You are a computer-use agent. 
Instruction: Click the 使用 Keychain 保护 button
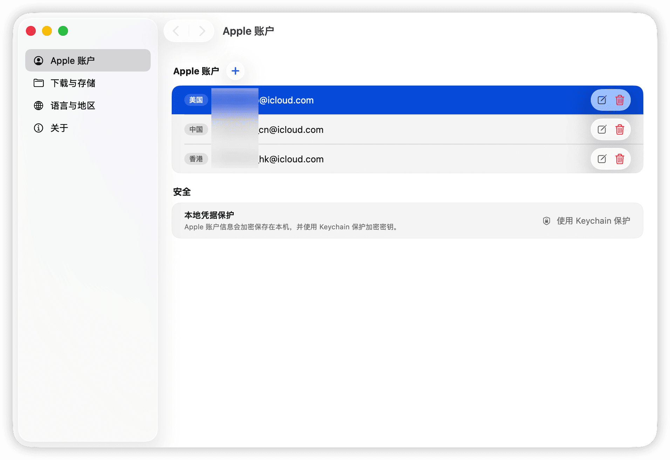pyautogui.click(x=586, y=221)
